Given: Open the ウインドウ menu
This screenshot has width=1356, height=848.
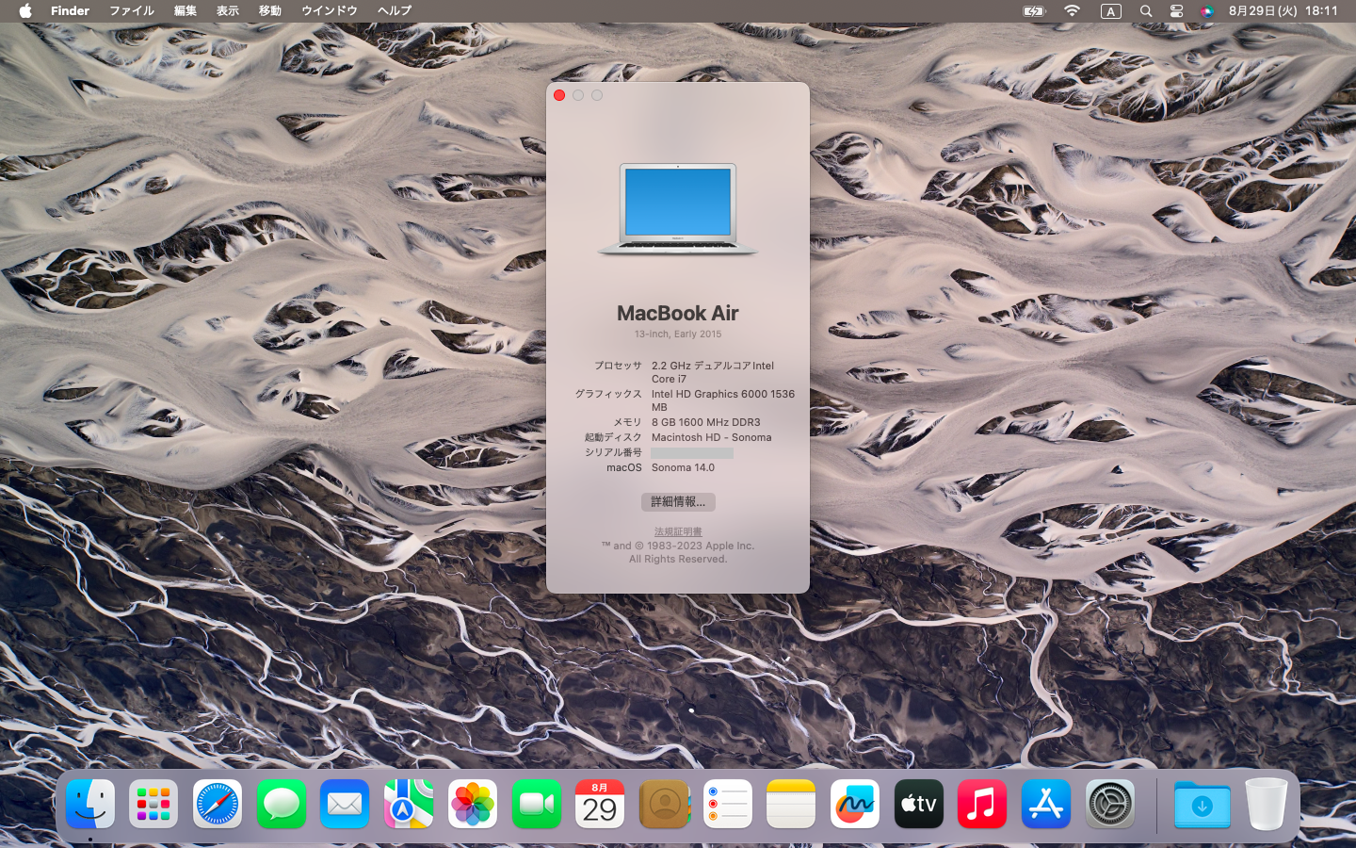Looking at the screenshot, I should [330, 10].
